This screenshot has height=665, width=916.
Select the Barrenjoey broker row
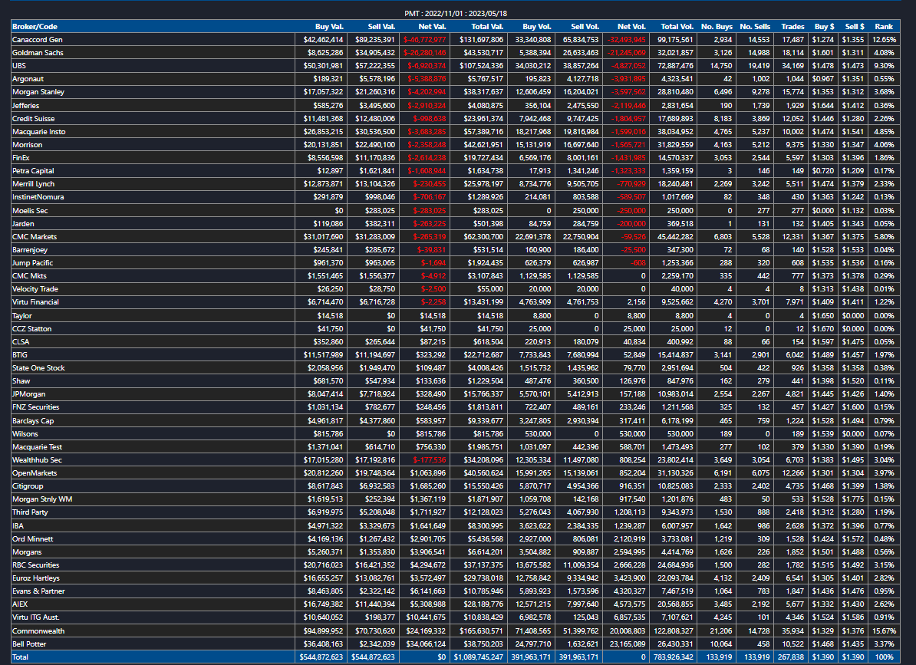click(456, 250)
